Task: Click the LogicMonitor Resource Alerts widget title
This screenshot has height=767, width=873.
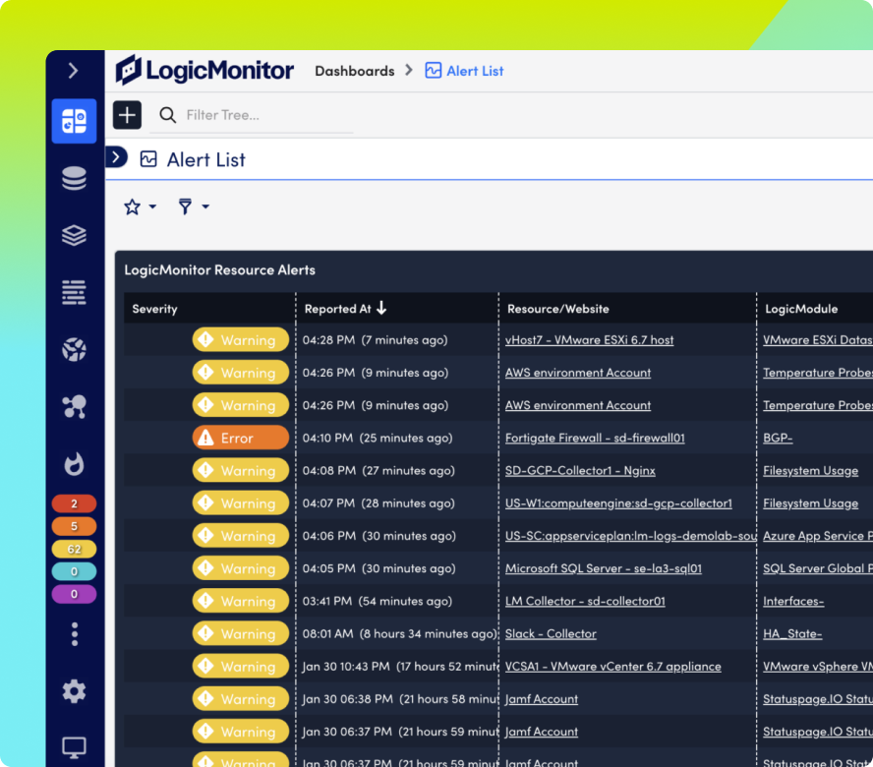Action: (220, 270)
